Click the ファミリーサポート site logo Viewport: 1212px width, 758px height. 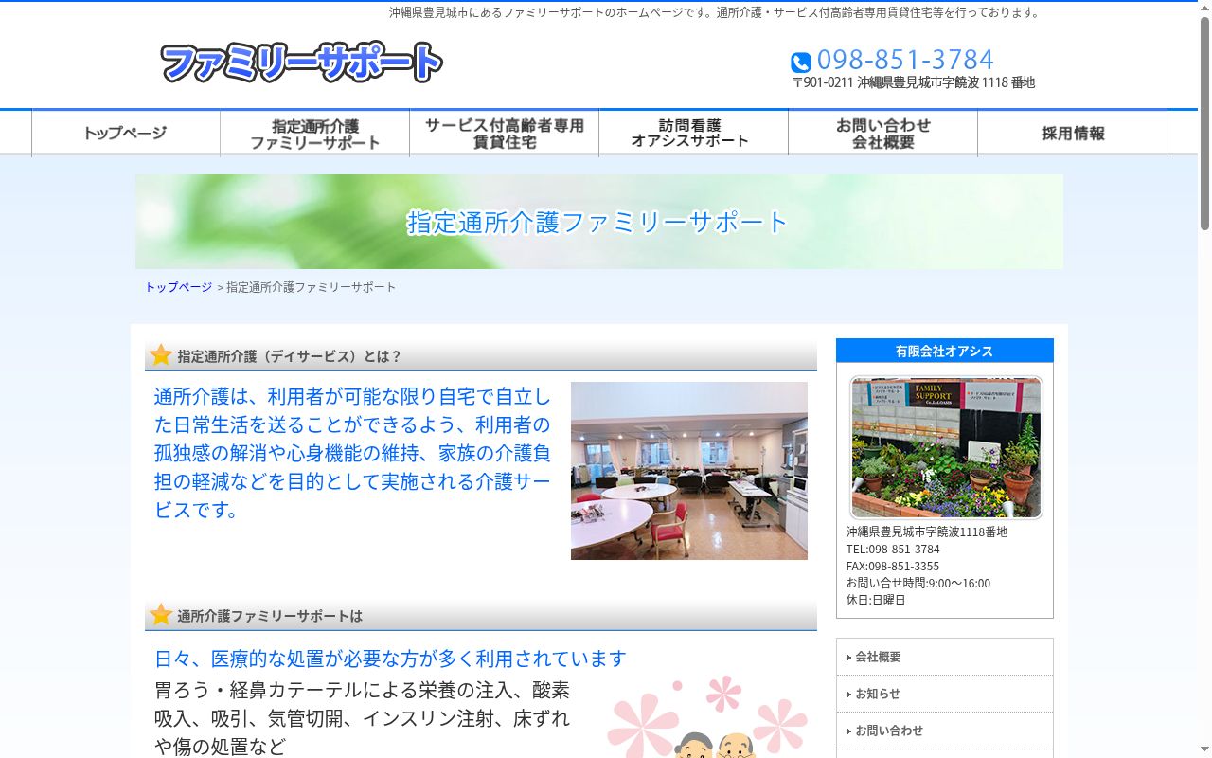click(x=301, y=63)
